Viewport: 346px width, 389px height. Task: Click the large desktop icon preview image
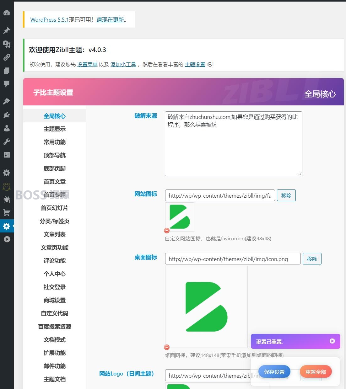pos(206,306)
